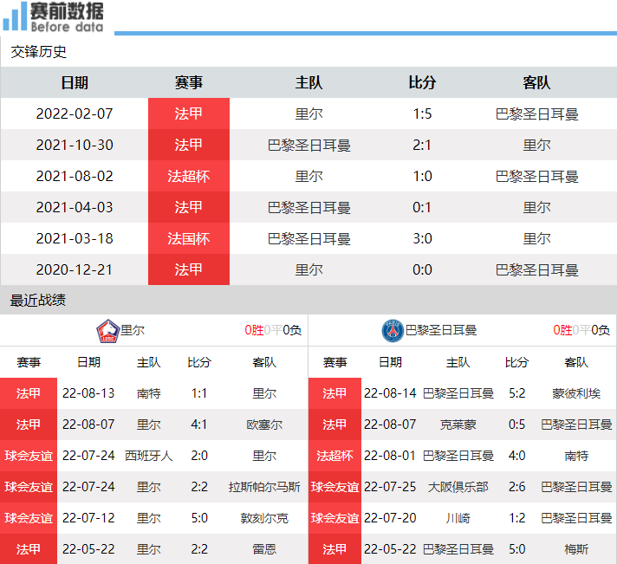Click the 5:2 score versus 蒙彼利埃
The width and height of the screenshot is (617, 564).
tap(516, 393)
